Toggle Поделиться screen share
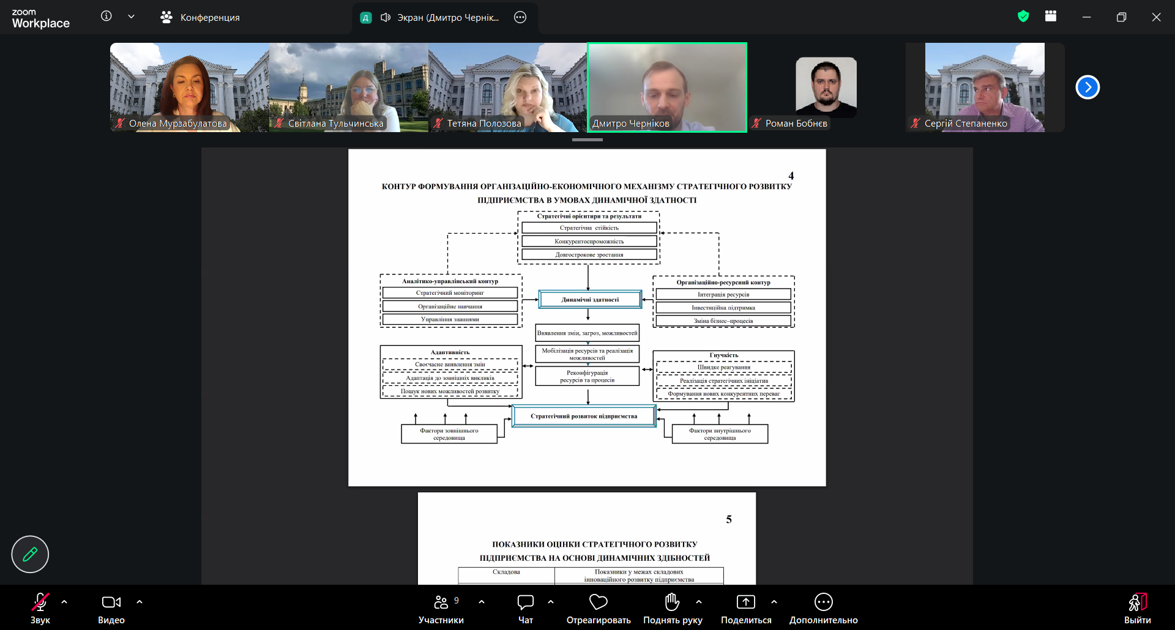 [746, 609]
